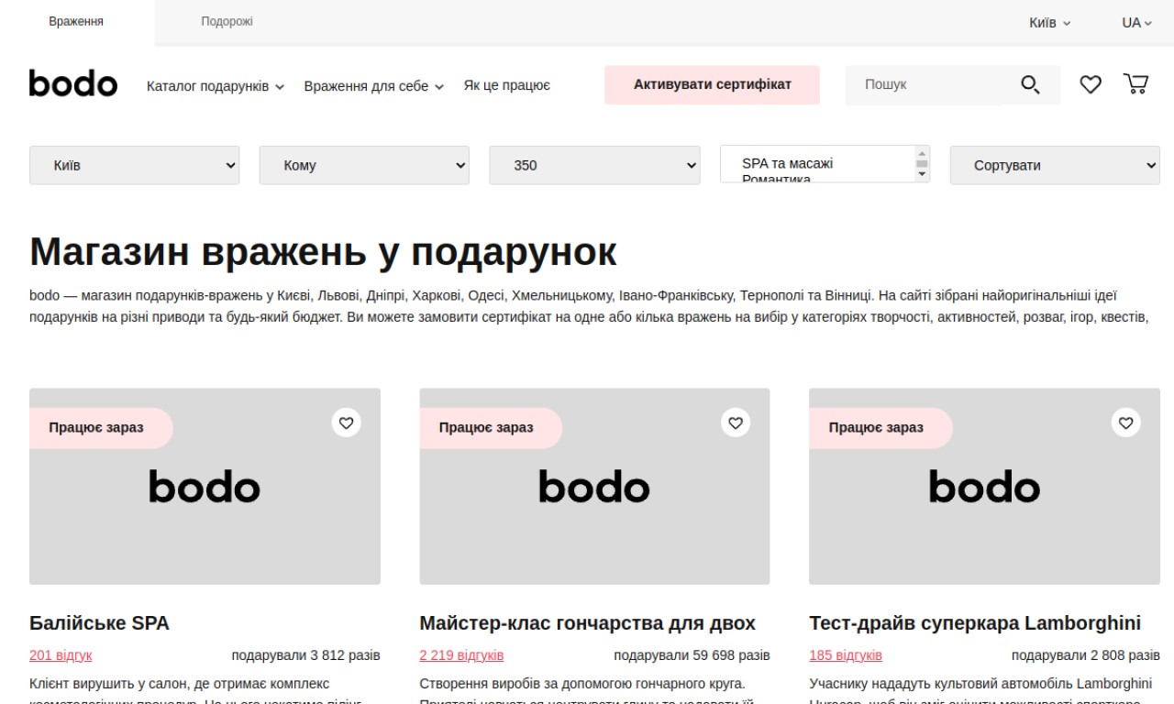Open Тест-драйв суперкара Lamborghini title

click(x=975, y=623)
